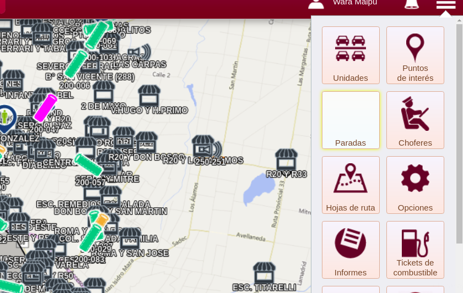Click the menu panel vertical scrollbar
The image size is (463, 293).
(460, 132)
